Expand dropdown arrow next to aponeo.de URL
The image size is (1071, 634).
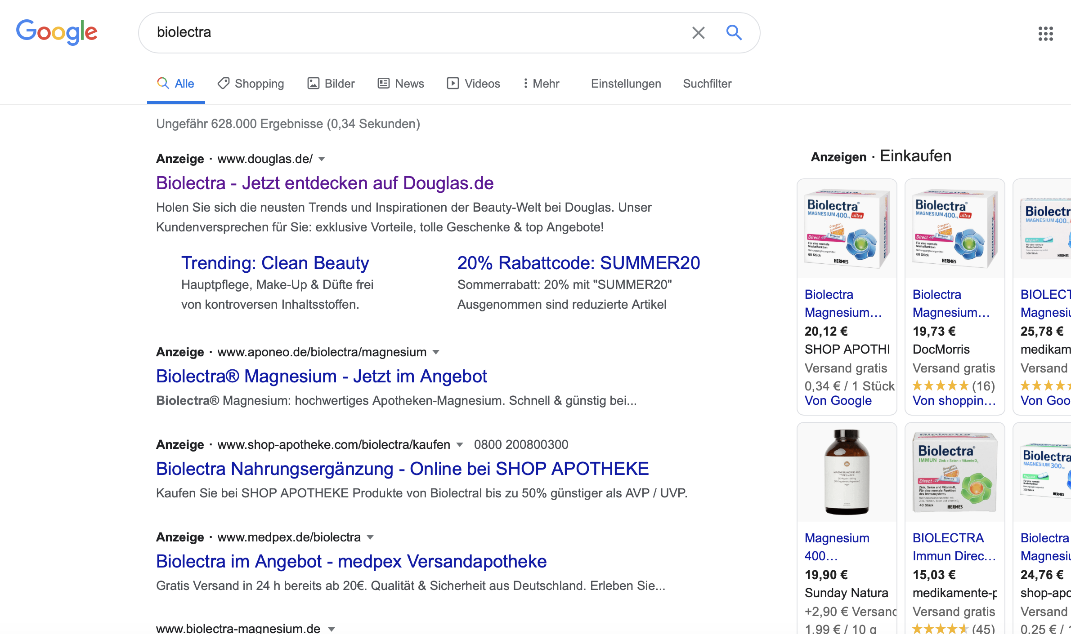(435, 352)
